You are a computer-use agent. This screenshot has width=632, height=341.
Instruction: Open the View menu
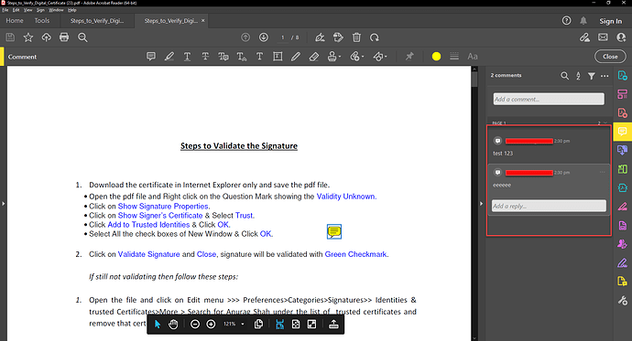[x=27, y=10]
